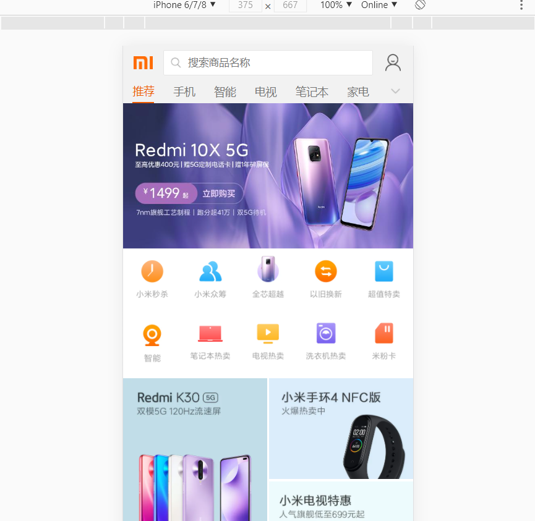The image size is (535, 521).
Task: Click the 小米秒杀 label text
Action: [x=152, y=294]
